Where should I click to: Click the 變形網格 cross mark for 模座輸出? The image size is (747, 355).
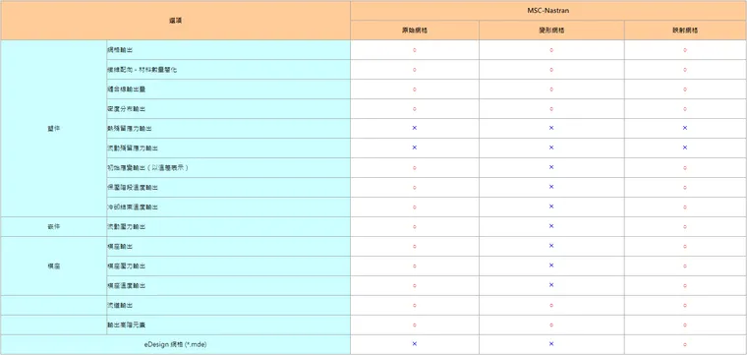tap(551, 246)
